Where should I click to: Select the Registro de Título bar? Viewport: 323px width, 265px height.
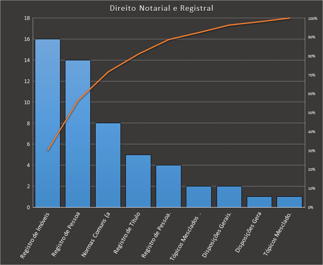click(x=138, y=181)
